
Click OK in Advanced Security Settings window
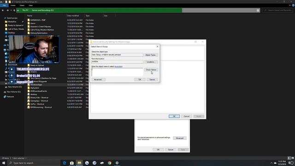click(x=174, y=116)
